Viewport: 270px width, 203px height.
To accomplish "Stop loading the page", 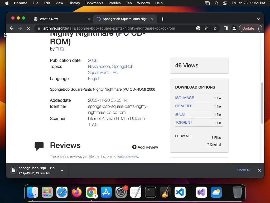I will 28,28.
